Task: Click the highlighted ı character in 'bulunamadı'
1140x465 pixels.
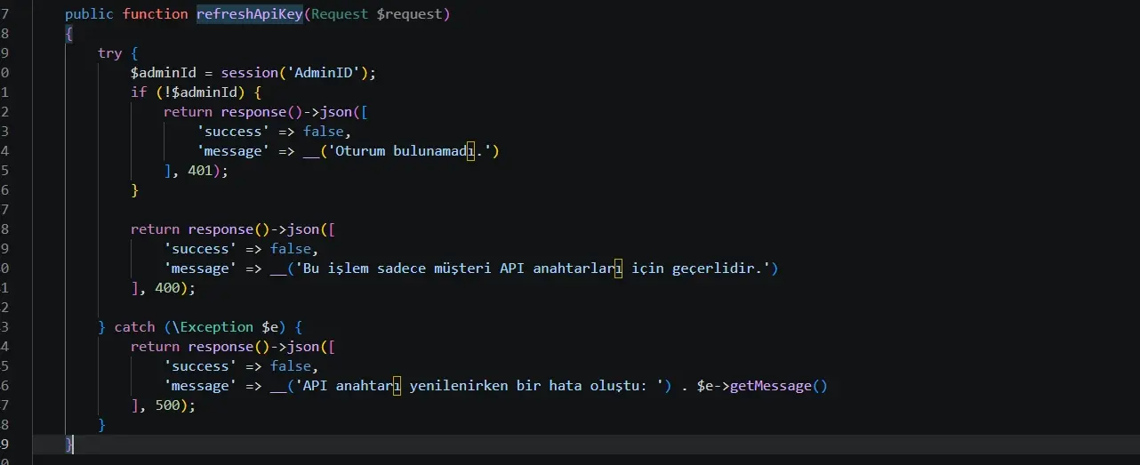Action: point(471,151)
